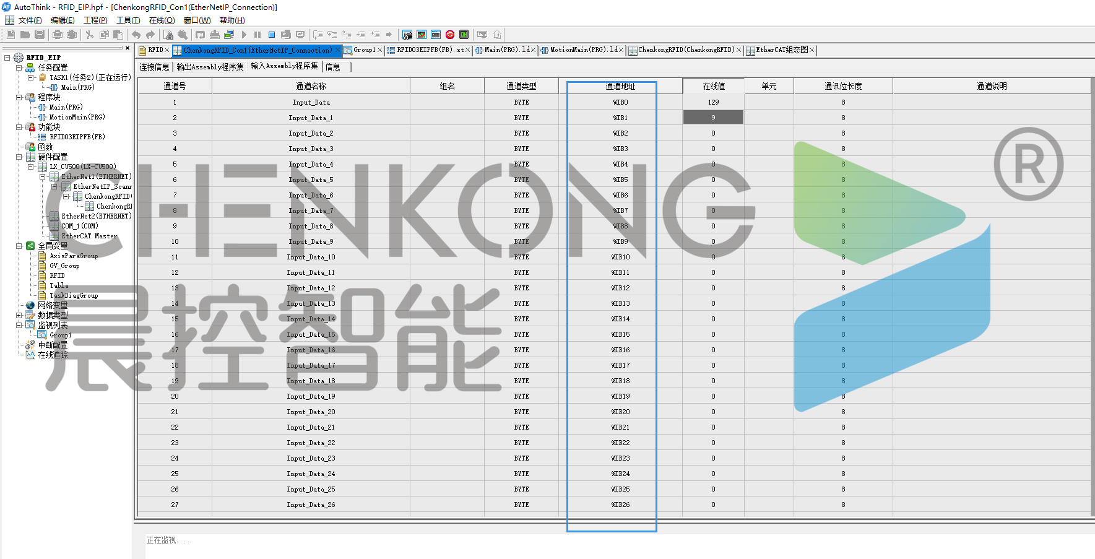Create a new project with the New icon
1095x559 pixels.
pos(11,35)
